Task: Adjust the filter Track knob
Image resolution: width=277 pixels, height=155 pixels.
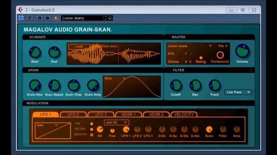Action: click(x=215, y=85)
